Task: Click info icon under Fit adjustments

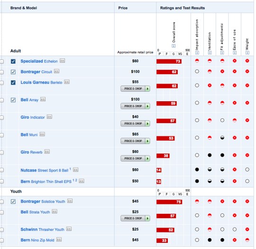Action: 222,53
